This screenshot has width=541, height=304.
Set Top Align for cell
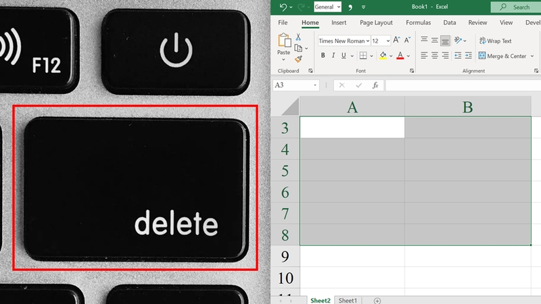pyautogui.click(x=424, y=41)
